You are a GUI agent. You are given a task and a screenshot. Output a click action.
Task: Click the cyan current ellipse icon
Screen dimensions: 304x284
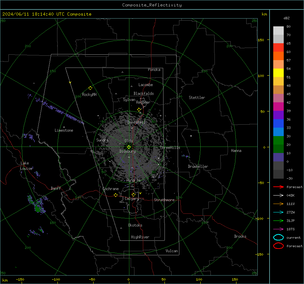(278, 237)
